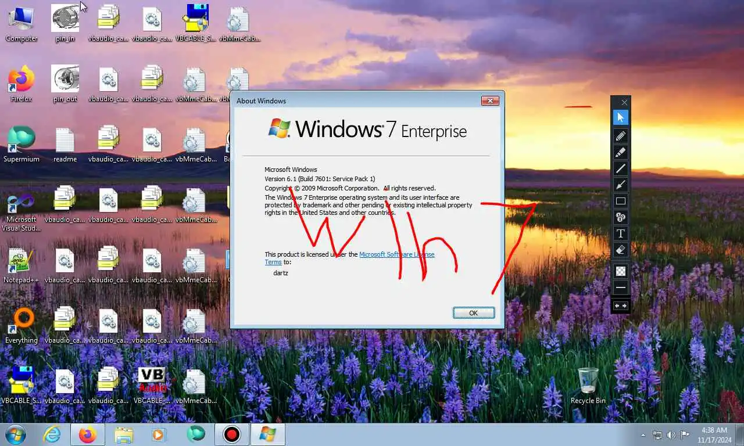Screen dimensions: 744x446
Task: Select the cursor arrow tool in annotation toolbar
Action: 620,117
